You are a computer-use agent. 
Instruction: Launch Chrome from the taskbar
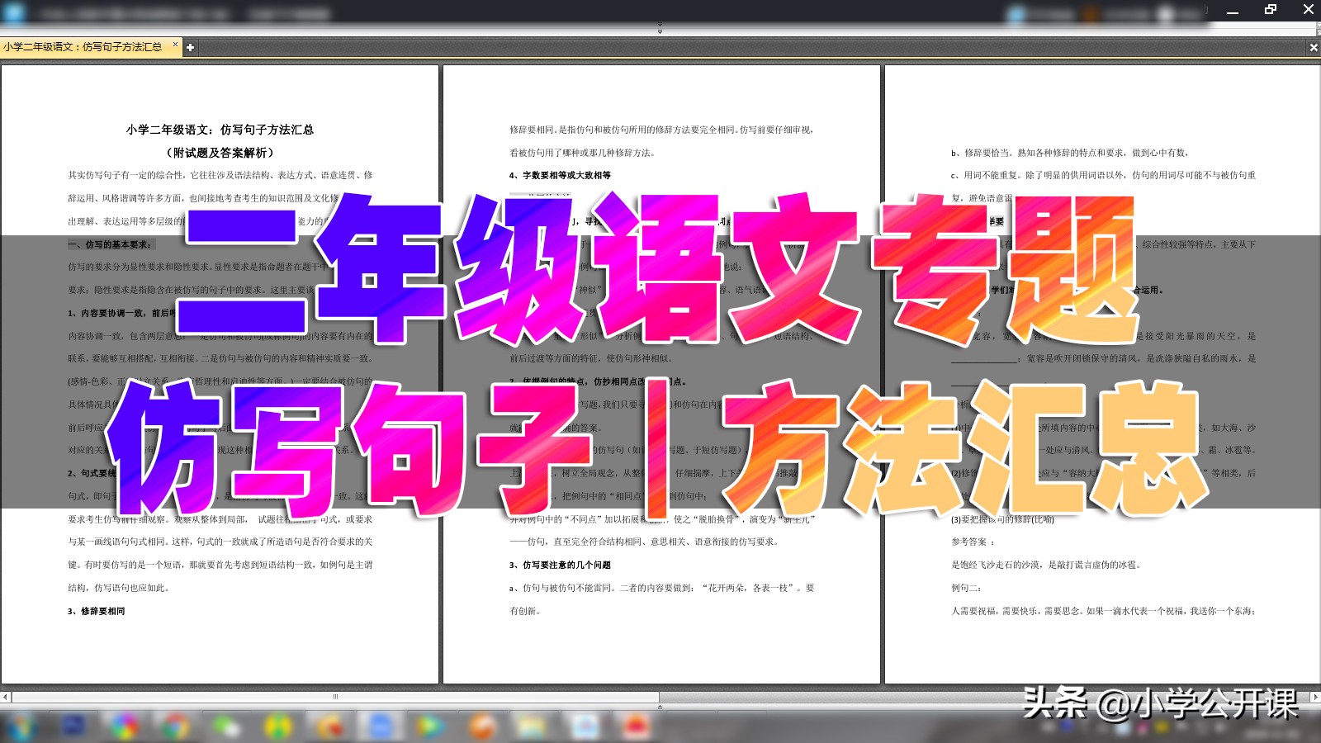click(177, 725)
